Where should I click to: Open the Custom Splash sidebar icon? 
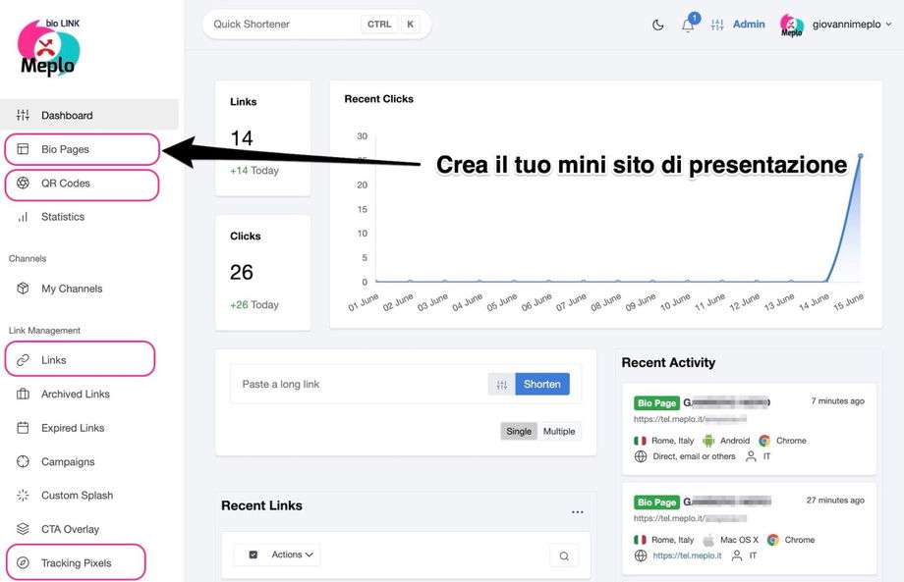point(23,496)
